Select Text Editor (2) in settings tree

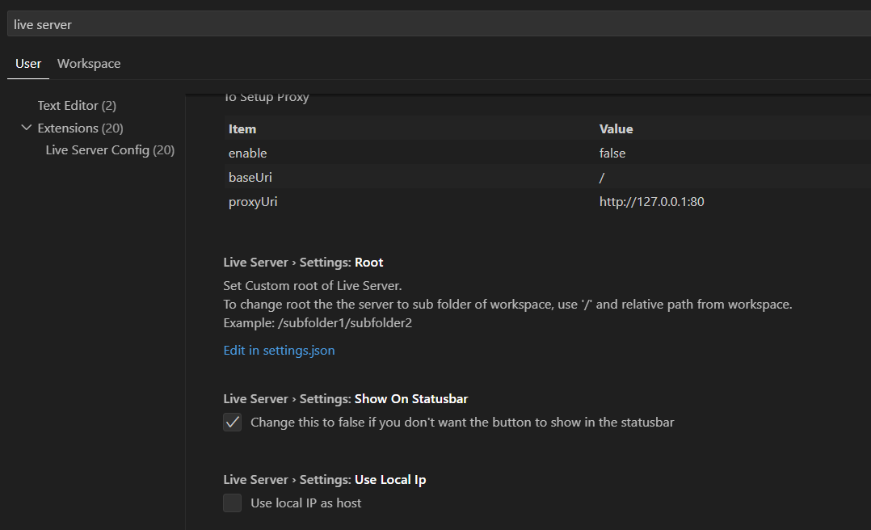77,106
